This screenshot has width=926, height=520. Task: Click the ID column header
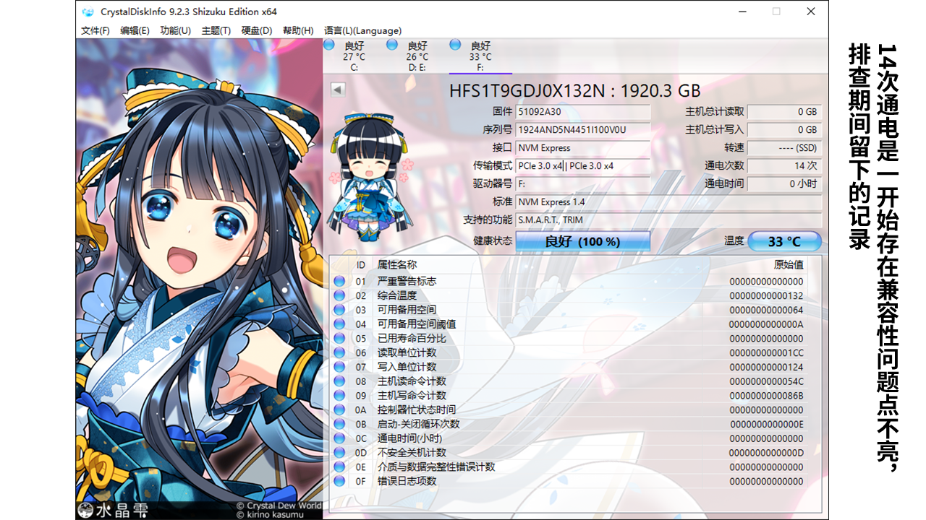tap(361, 265)
